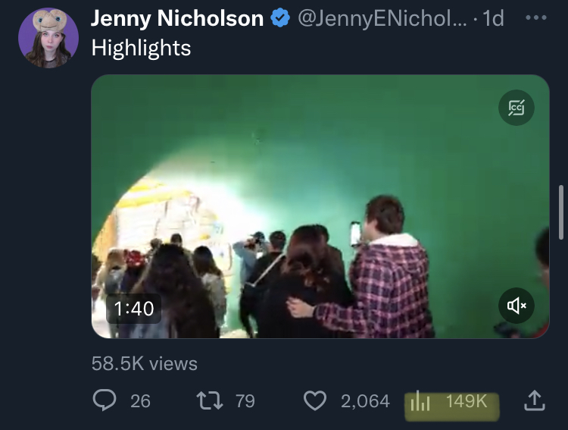This screenshot has width=568, height=430.
Task: Click the 2,064 likes count
Action: [x=365, y=400]
